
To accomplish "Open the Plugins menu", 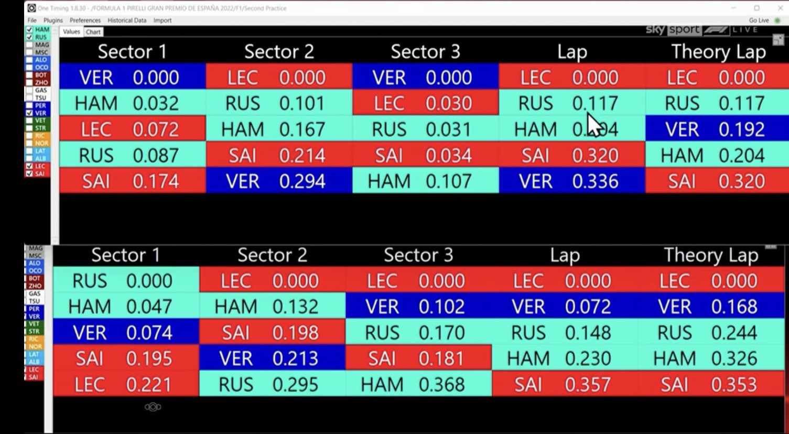I will coord(53,20).
